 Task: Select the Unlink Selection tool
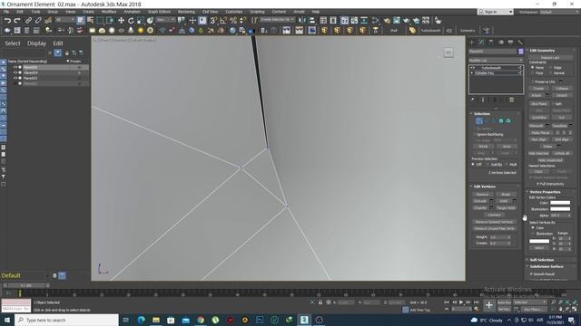38,20
